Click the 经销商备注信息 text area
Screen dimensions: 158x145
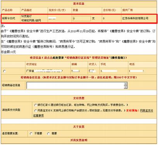77,85
